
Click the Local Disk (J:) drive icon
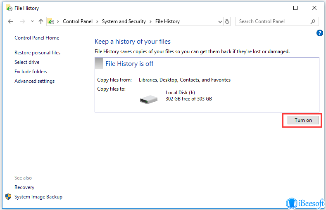[149, 99]
